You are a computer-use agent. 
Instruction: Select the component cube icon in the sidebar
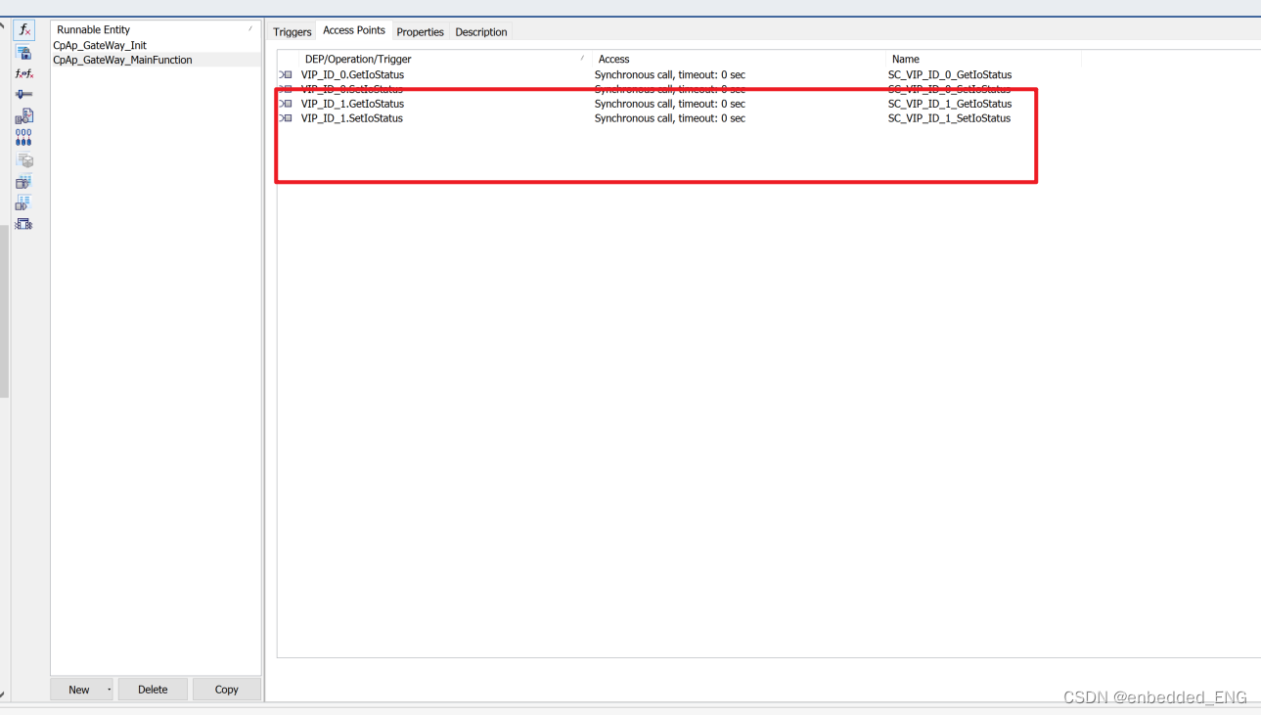23,159
